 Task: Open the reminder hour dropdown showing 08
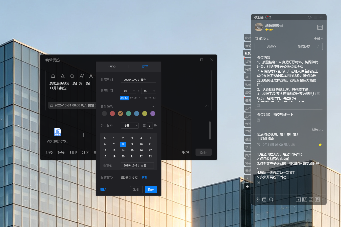click(129, 91)
